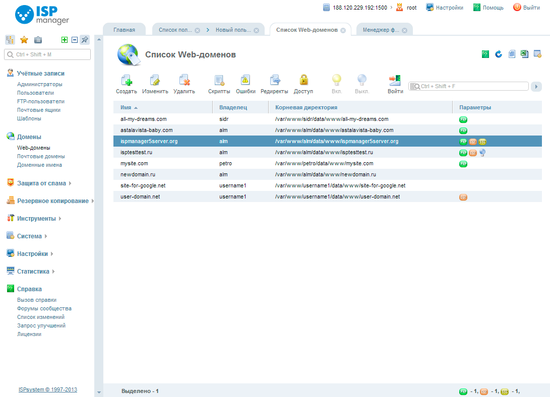Open the Скрипты (scripts) tool
The image size is (550, 397).
[x=219, y=80]
